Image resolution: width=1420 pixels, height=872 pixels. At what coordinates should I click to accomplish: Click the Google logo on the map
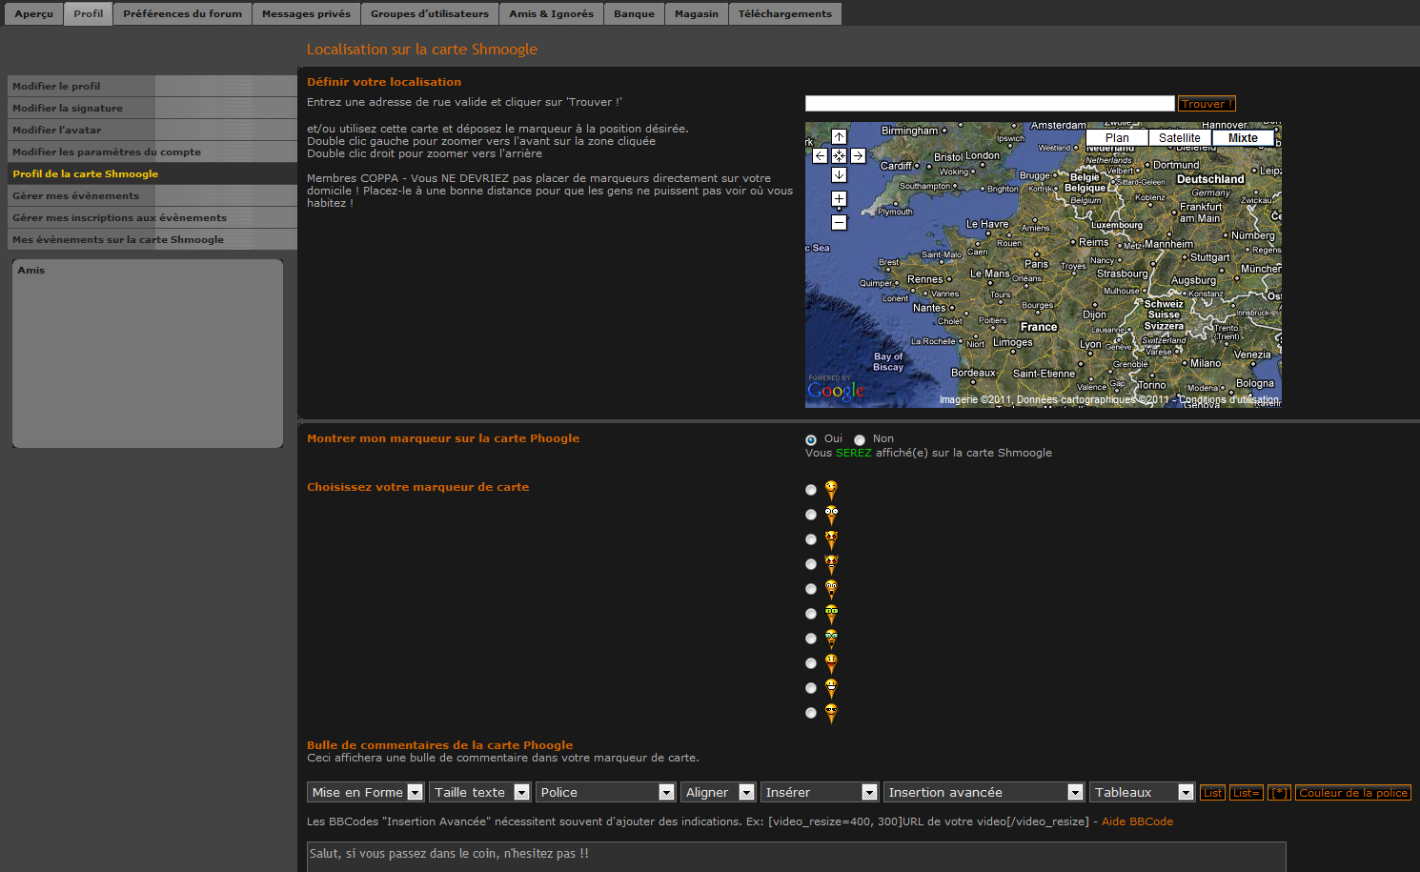(836, 389)
